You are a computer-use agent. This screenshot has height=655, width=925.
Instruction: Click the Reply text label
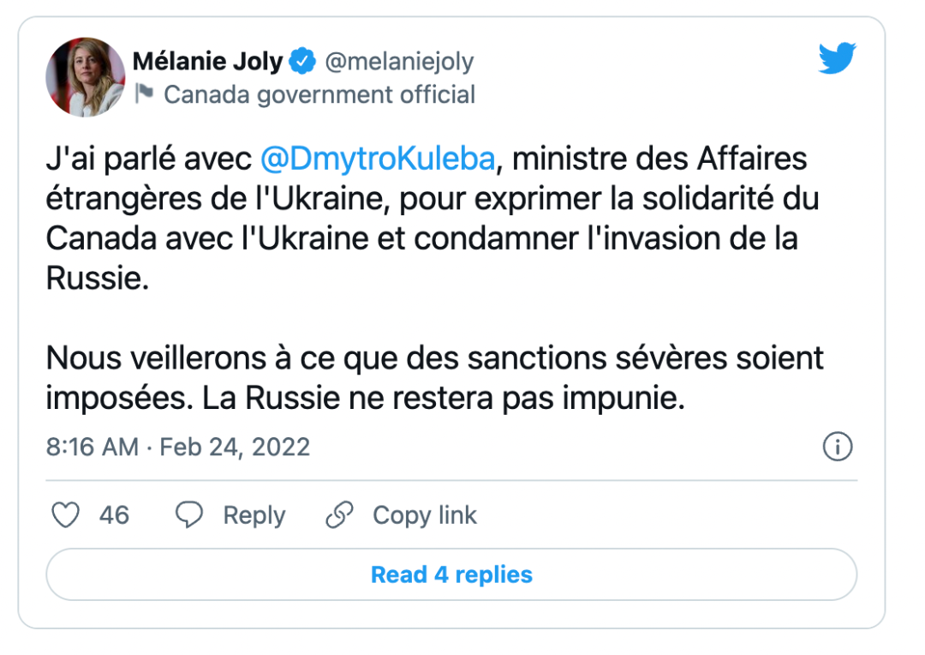[x=254, y=515]
